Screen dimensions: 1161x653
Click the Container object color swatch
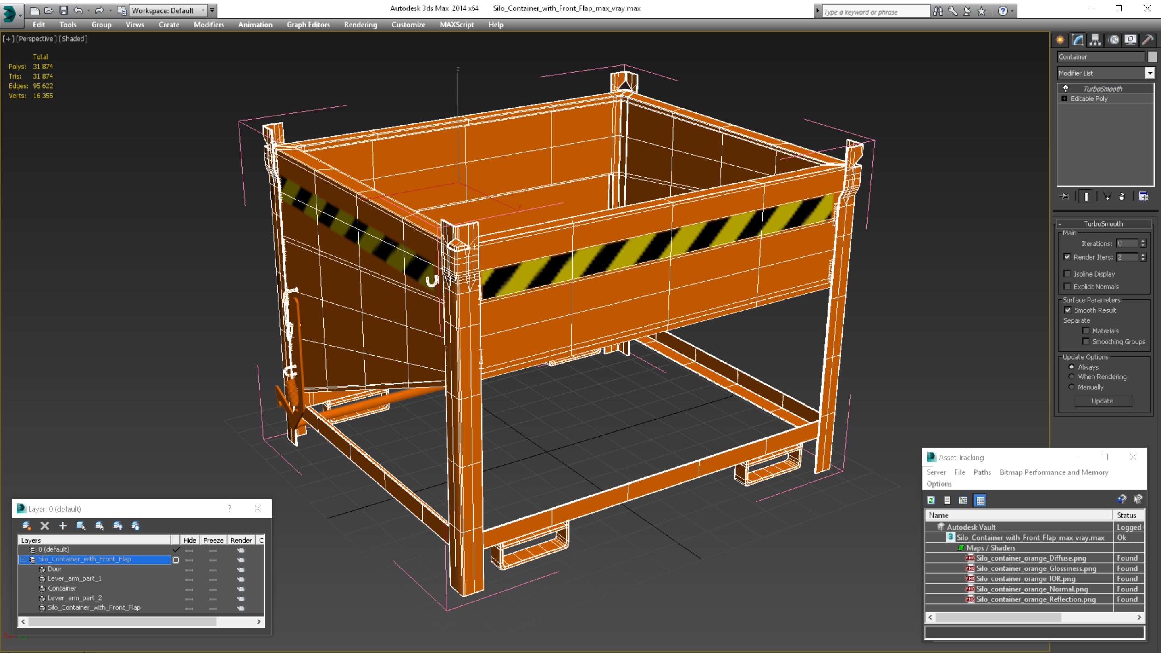pyautogui.click(x=1152, y=57)
